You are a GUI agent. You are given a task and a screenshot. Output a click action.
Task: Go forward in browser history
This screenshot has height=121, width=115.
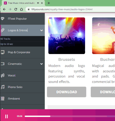pyautogui.click(x=10, y=9)
